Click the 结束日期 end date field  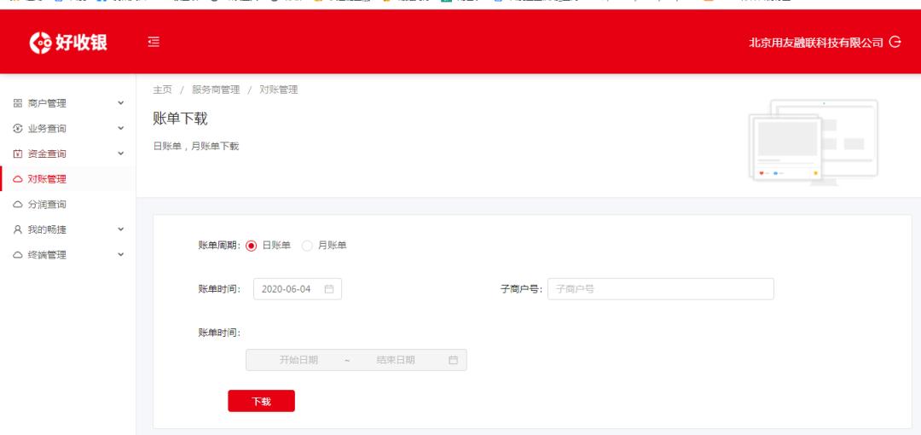coord(396,360)
